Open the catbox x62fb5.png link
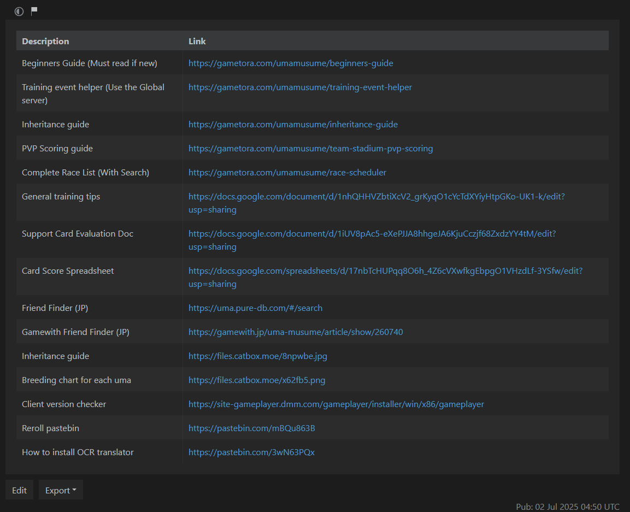The image size is (630, 512). tap(257, 380)
